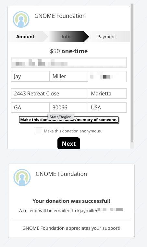Focus the last name field with Miller
The height and width of the screenshot is (247, 147).
[x=69, y=76]
